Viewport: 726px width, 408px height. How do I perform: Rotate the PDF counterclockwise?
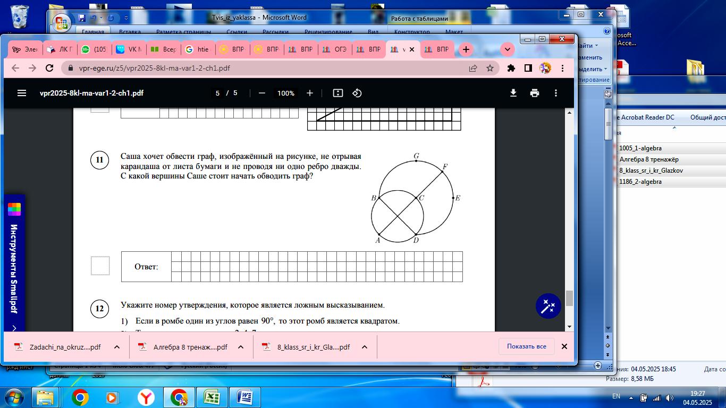[357, 93]
